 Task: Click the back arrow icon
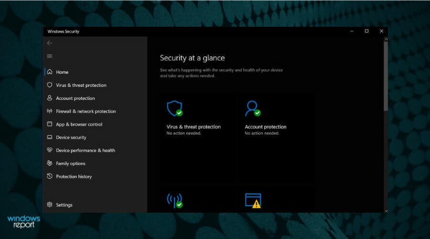click(49, 43)
